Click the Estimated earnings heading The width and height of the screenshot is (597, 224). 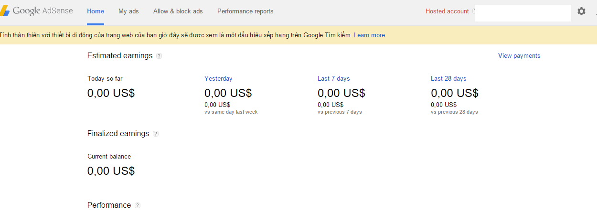click(120, 56)
